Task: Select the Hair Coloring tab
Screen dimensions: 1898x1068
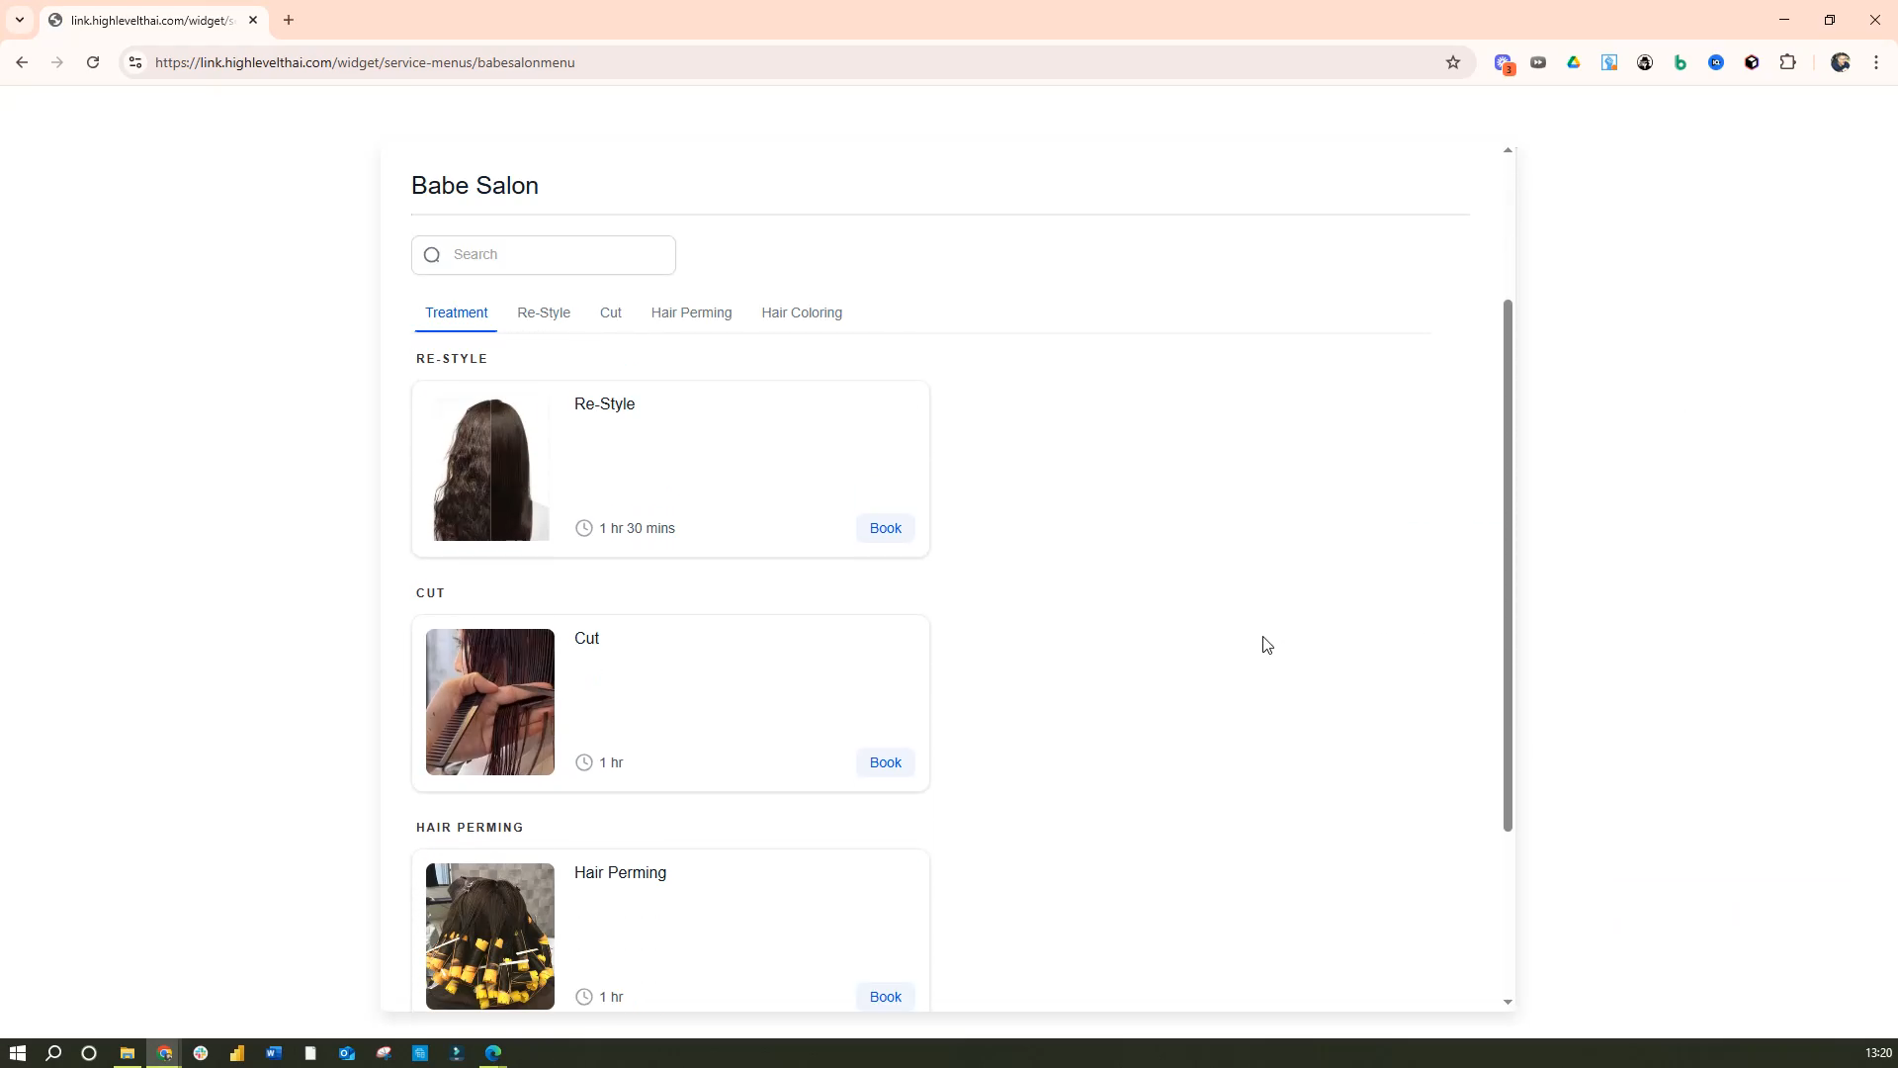Action: (801, 312)
